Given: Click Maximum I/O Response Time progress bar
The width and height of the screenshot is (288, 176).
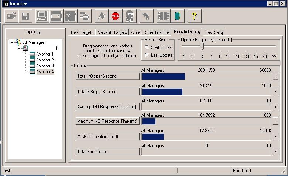Looking at the screenshot, I should tap(206, 121).
